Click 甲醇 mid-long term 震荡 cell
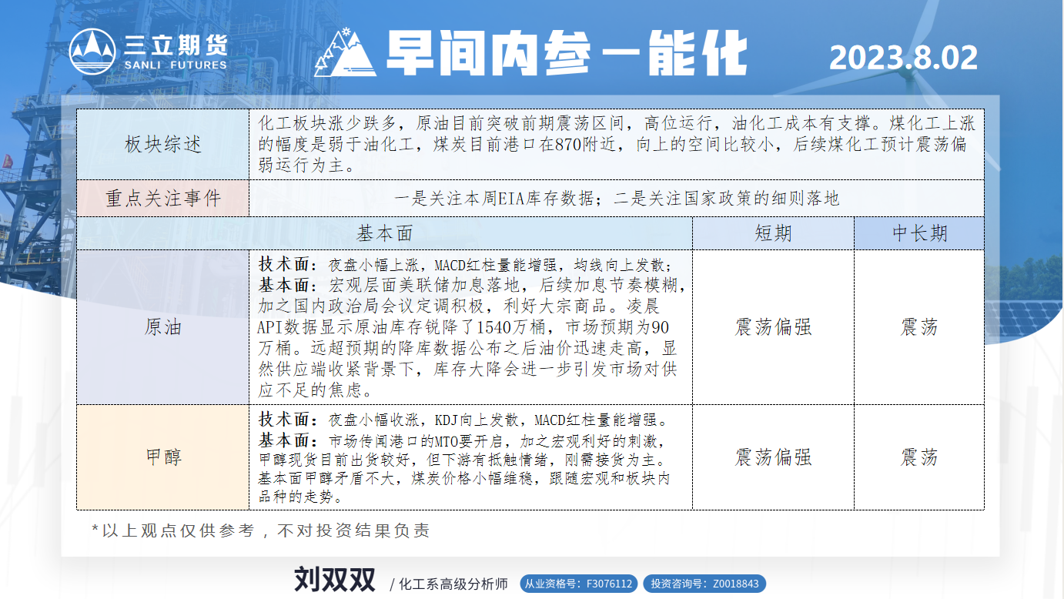Screen dimensions: 1064x599 [x=919, y=457]
